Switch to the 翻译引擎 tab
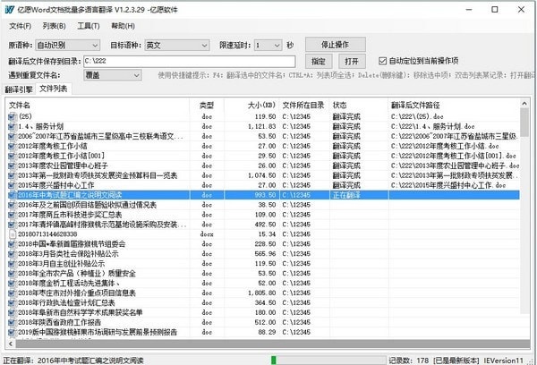537x365 pixels. 19,89
